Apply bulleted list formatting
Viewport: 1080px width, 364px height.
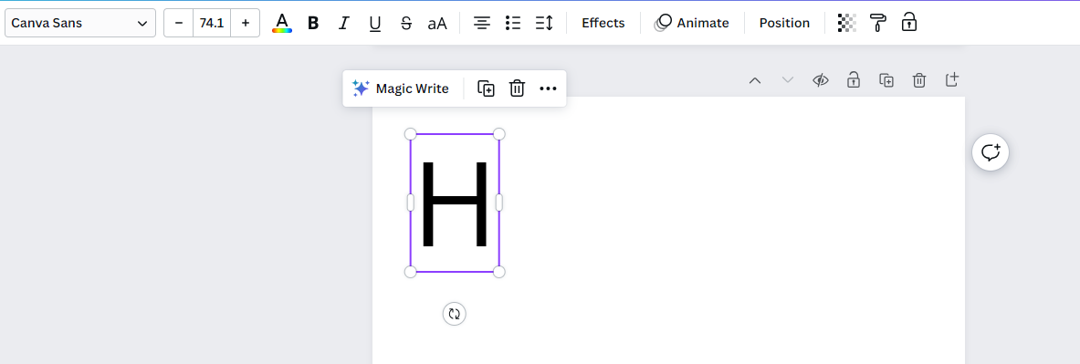(512, 23)
